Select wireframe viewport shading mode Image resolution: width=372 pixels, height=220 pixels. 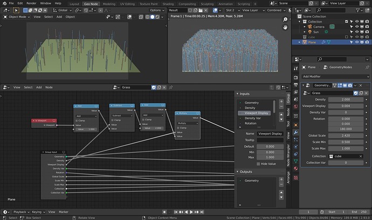point(147,17)
